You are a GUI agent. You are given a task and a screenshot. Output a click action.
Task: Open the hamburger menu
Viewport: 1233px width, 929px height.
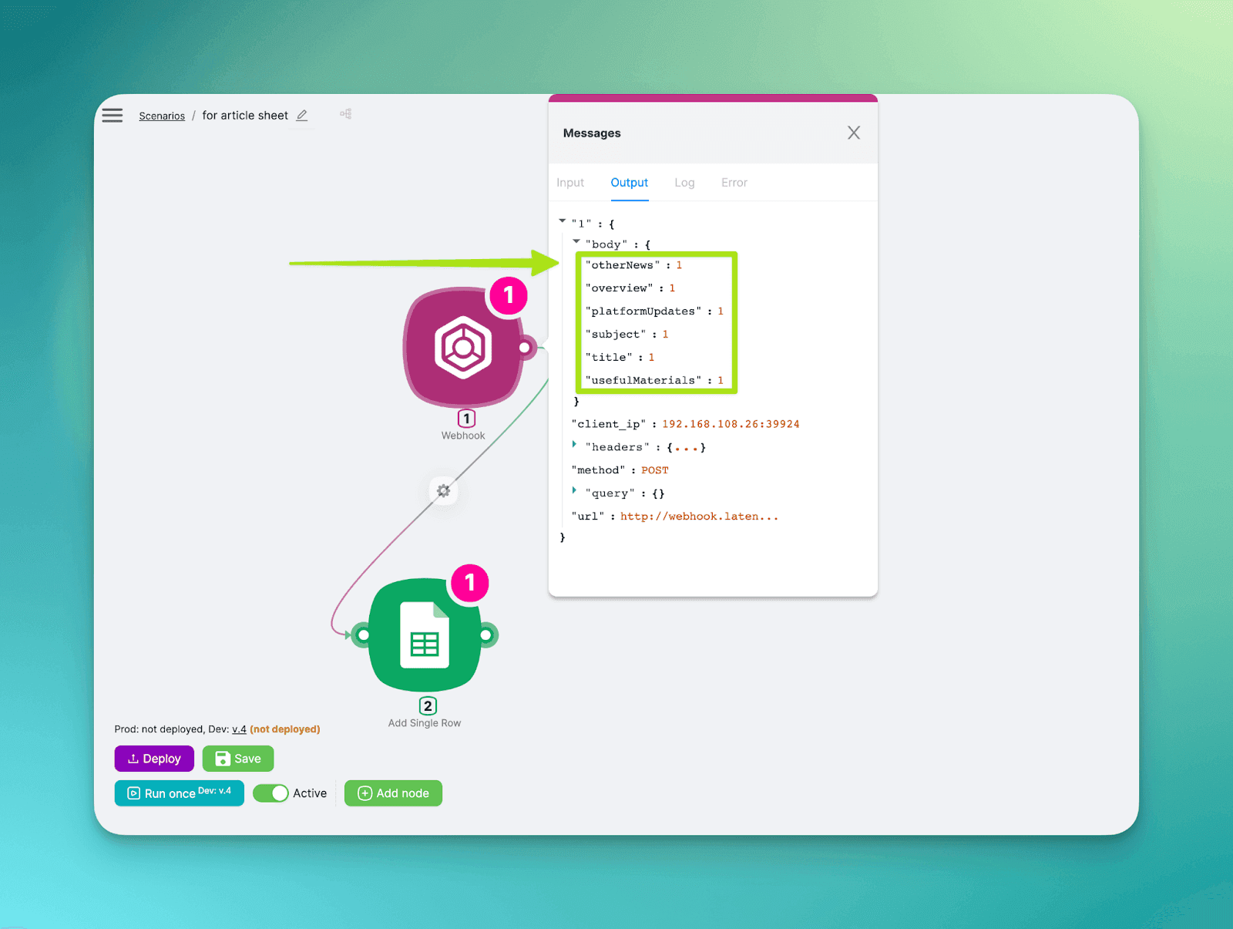tap(113, 116)
